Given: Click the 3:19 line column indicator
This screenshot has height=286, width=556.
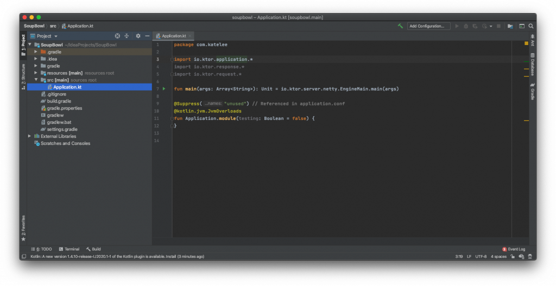Looking at the screenshot, I should pyautogui.click(x=459, y=257).
